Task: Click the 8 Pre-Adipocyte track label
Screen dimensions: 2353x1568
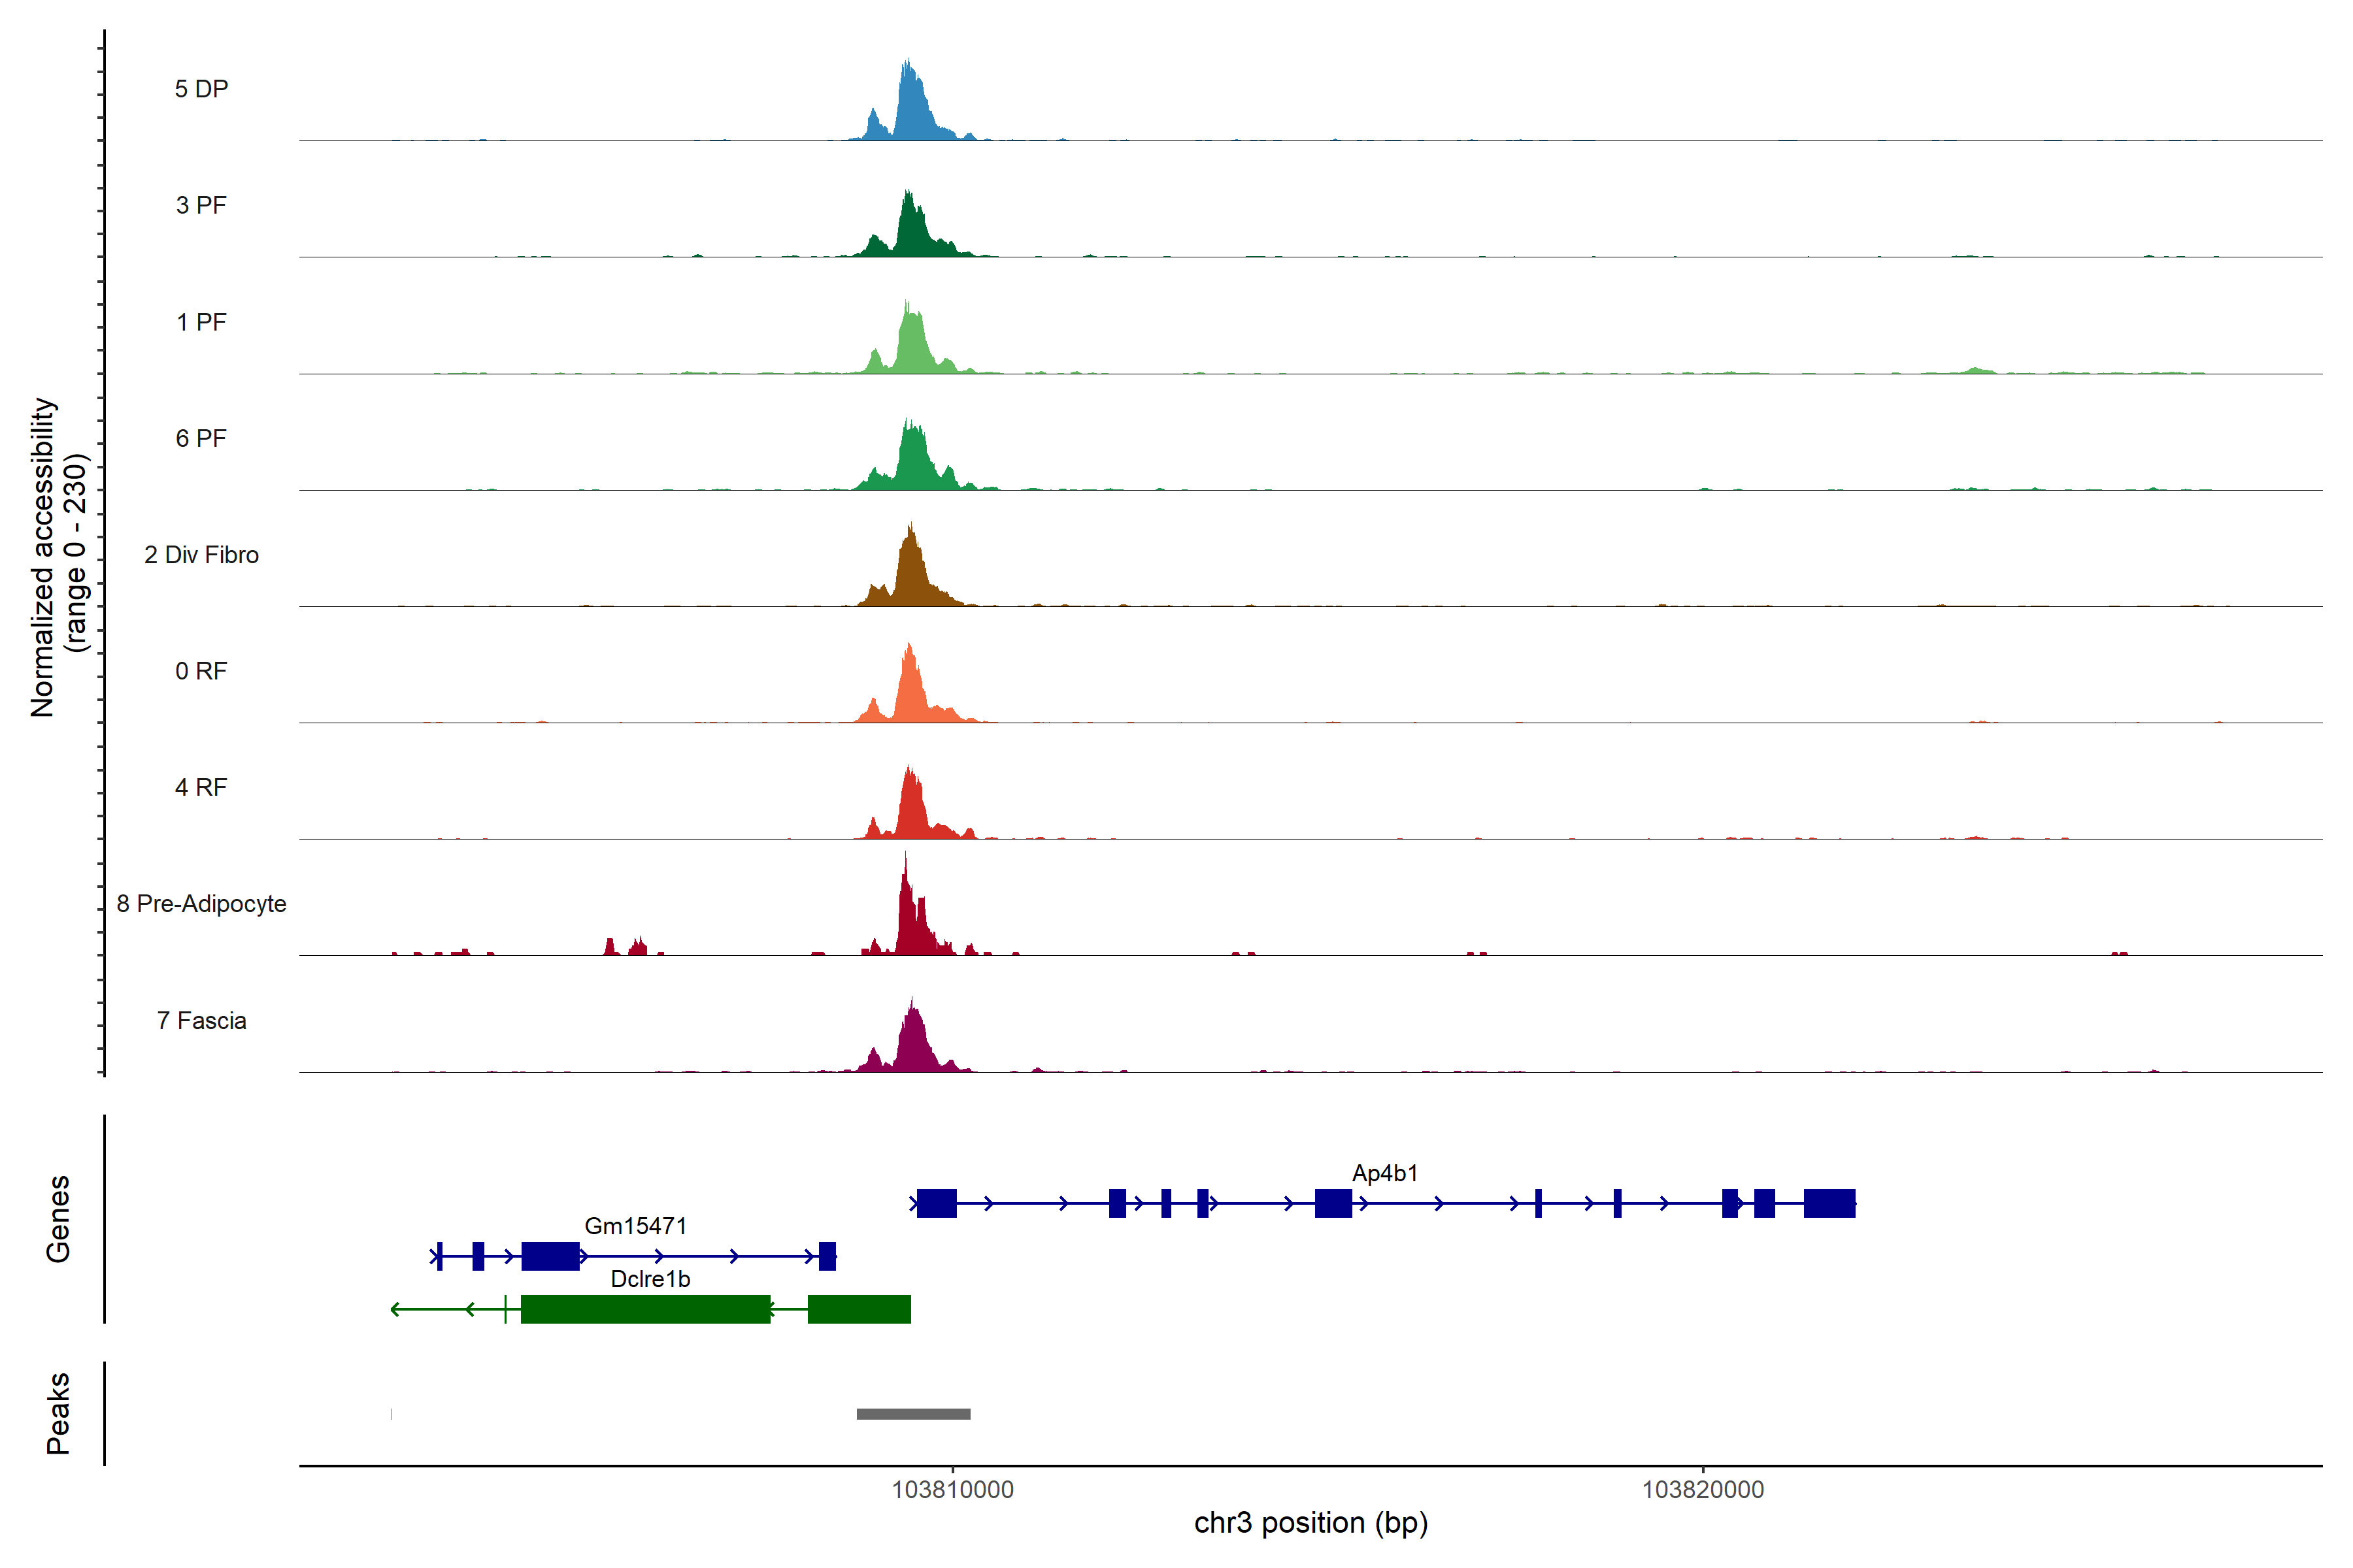Action: click(x=201, y=904)
